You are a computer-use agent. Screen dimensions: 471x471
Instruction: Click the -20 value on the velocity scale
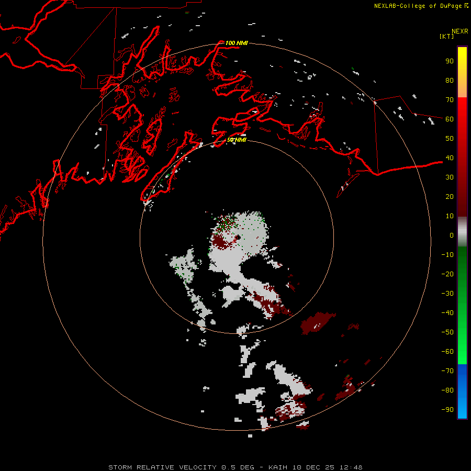[x=447, y=274]
